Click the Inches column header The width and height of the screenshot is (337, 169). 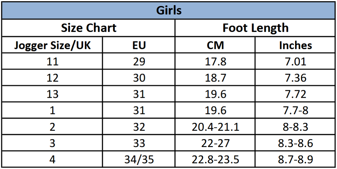pyautogui.click(x=295, y=45)
